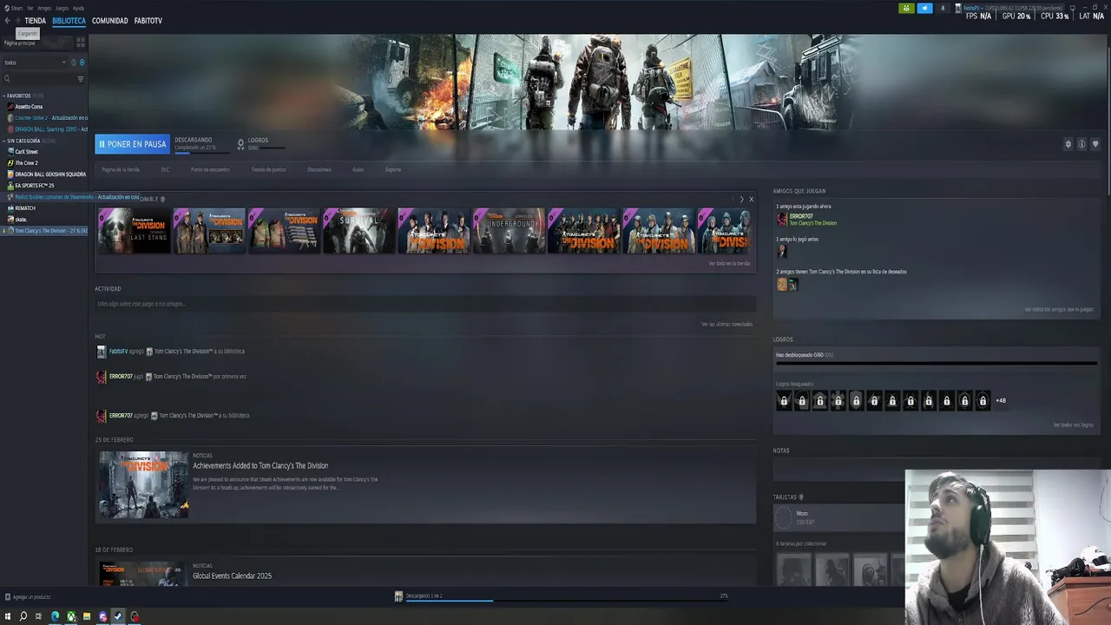
Task: Open the Todos library filter dropdown
Action: [x=35, y=62]
